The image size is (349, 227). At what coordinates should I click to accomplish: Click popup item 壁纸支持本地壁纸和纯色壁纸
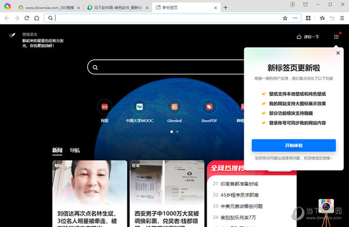pos(297,94)
